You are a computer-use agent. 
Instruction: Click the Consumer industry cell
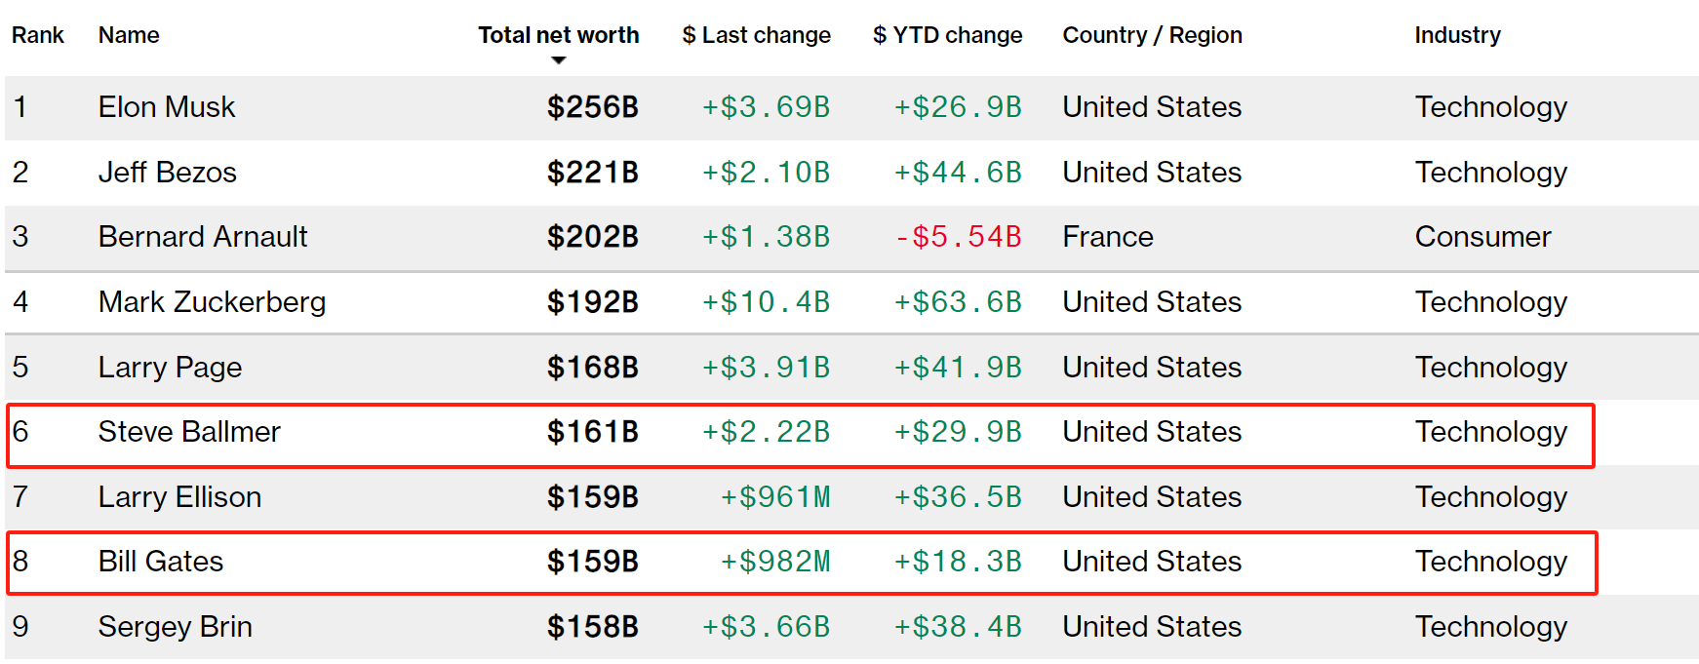tap(1482, 237)
